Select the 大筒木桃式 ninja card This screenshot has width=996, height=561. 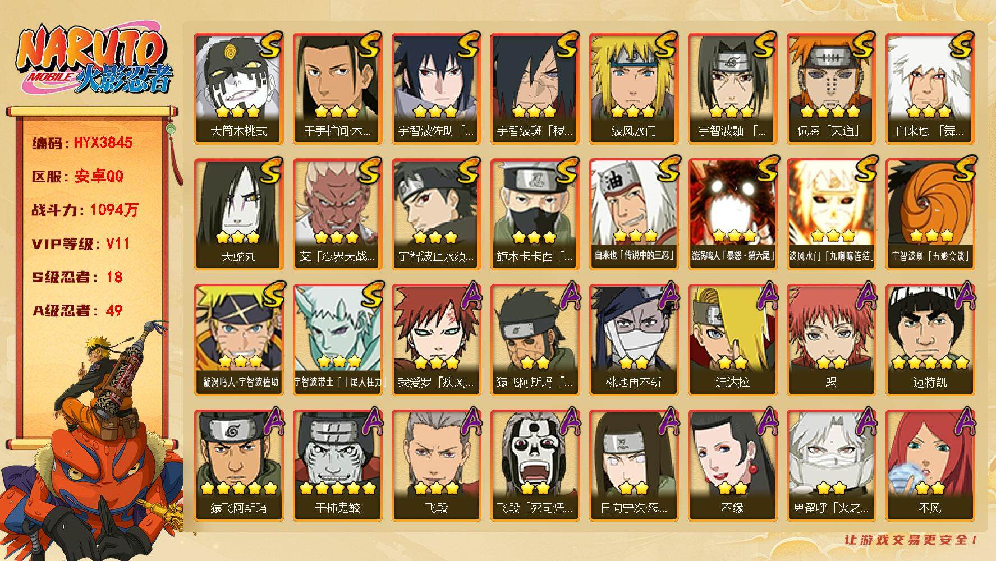(x=238, y=89)
